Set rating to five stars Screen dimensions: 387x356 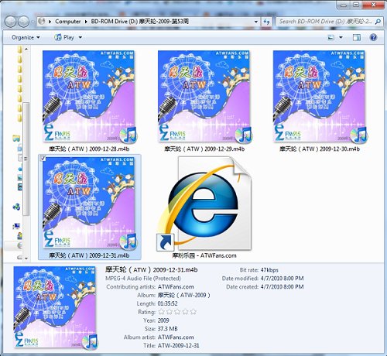(193, 312)
